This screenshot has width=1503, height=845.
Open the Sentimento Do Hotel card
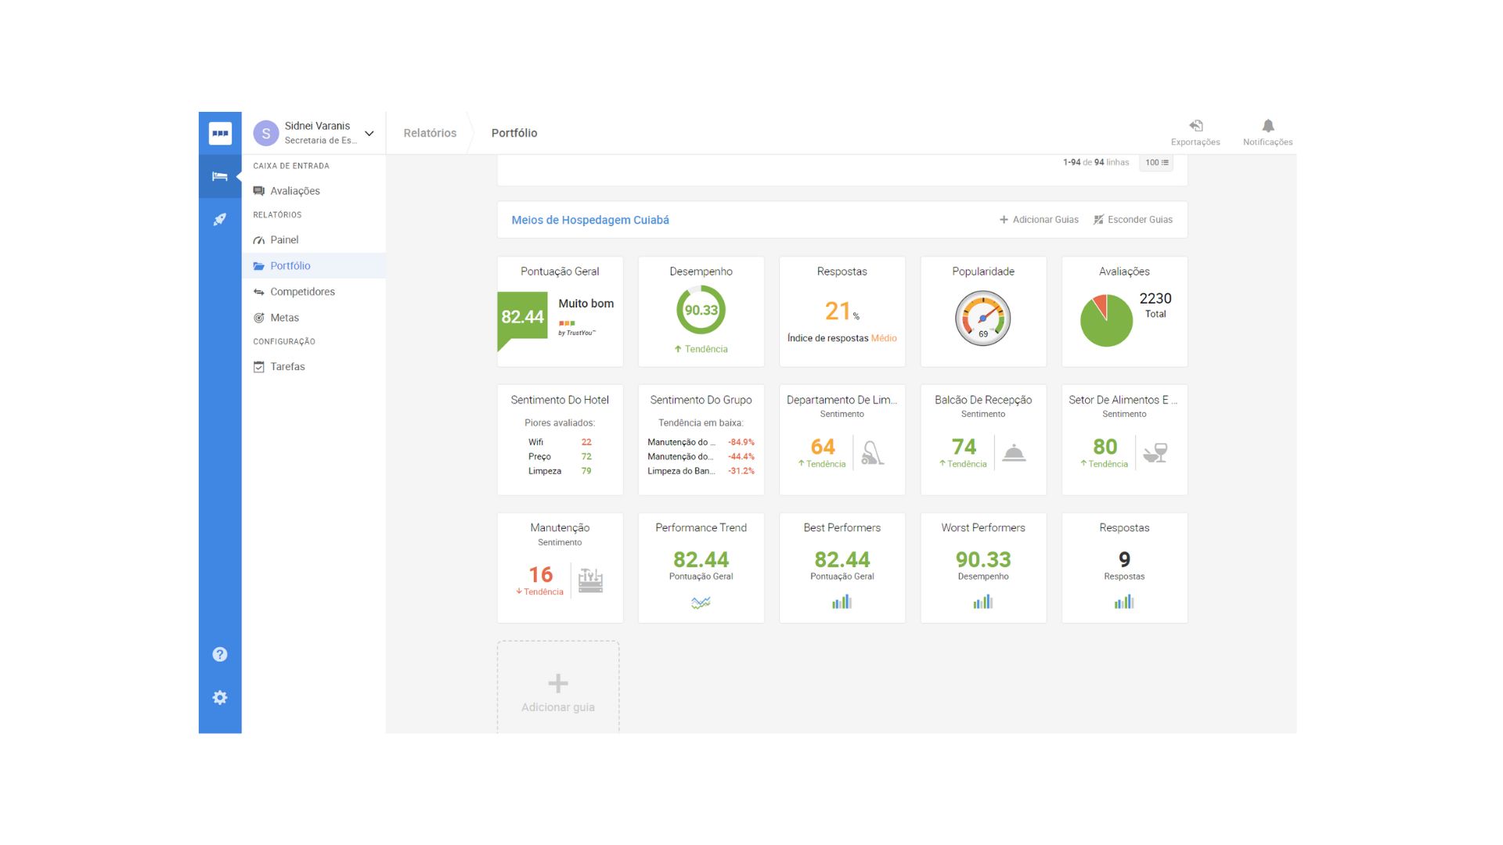[560, 440]
